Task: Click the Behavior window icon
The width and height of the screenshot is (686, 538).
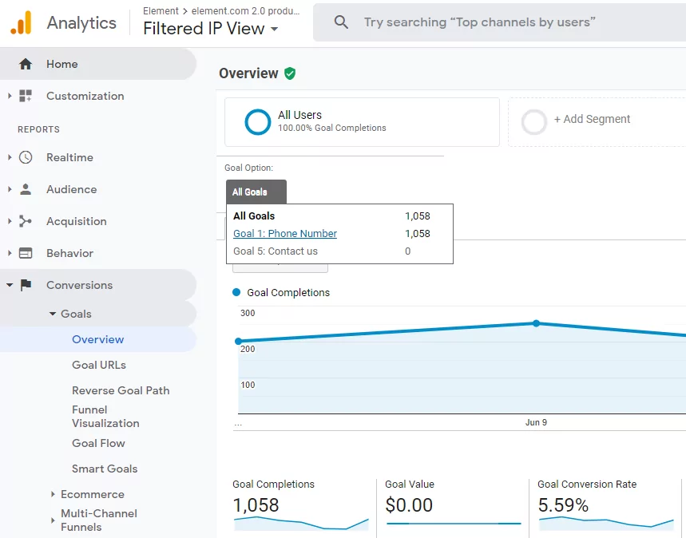Action: coord(26,253)
